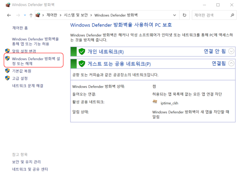Screen dimensions: 239x176
Task: Open address bar history dropdown
Action: (x=174, y=15)
